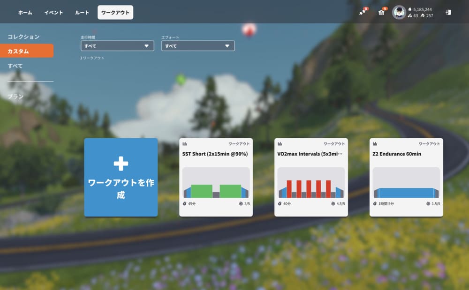The image size is (469, 290).
Task: Click effort icon beside 4.5/5 rating
Action: [x=333, y=204]
